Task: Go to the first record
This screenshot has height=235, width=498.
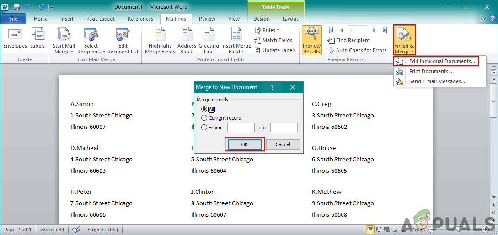Action: [x=331, y=30]
